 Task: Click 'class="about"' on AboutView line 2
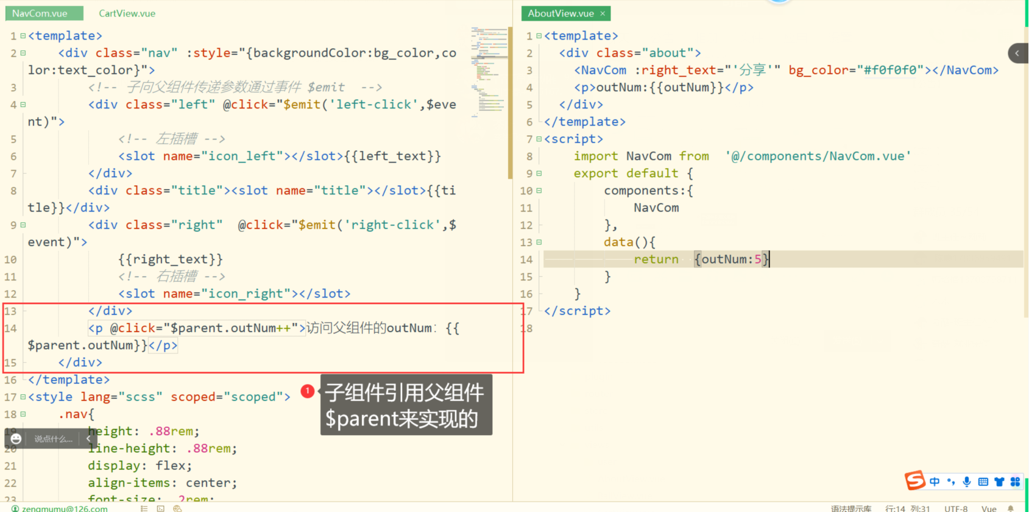[645, 53]
